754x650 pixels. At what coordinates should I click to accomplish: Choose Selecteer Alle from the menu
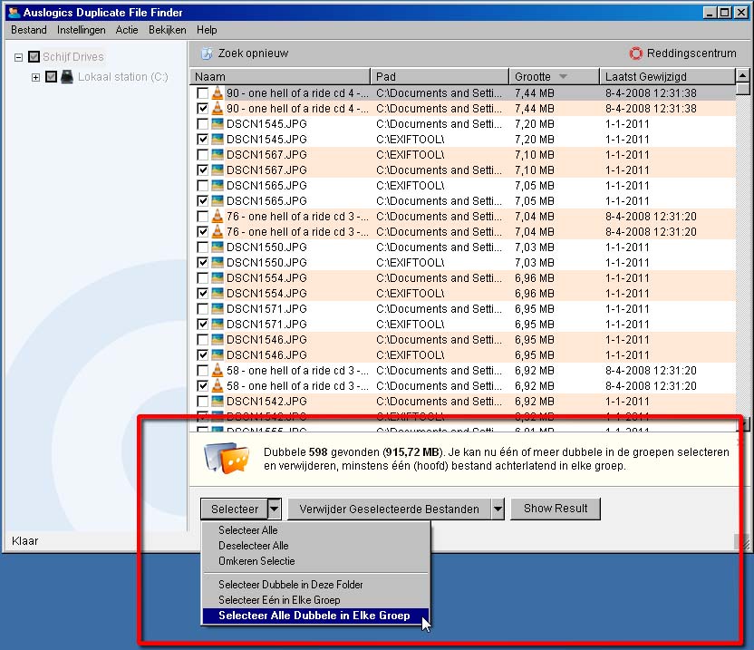(x=315, y=530)
